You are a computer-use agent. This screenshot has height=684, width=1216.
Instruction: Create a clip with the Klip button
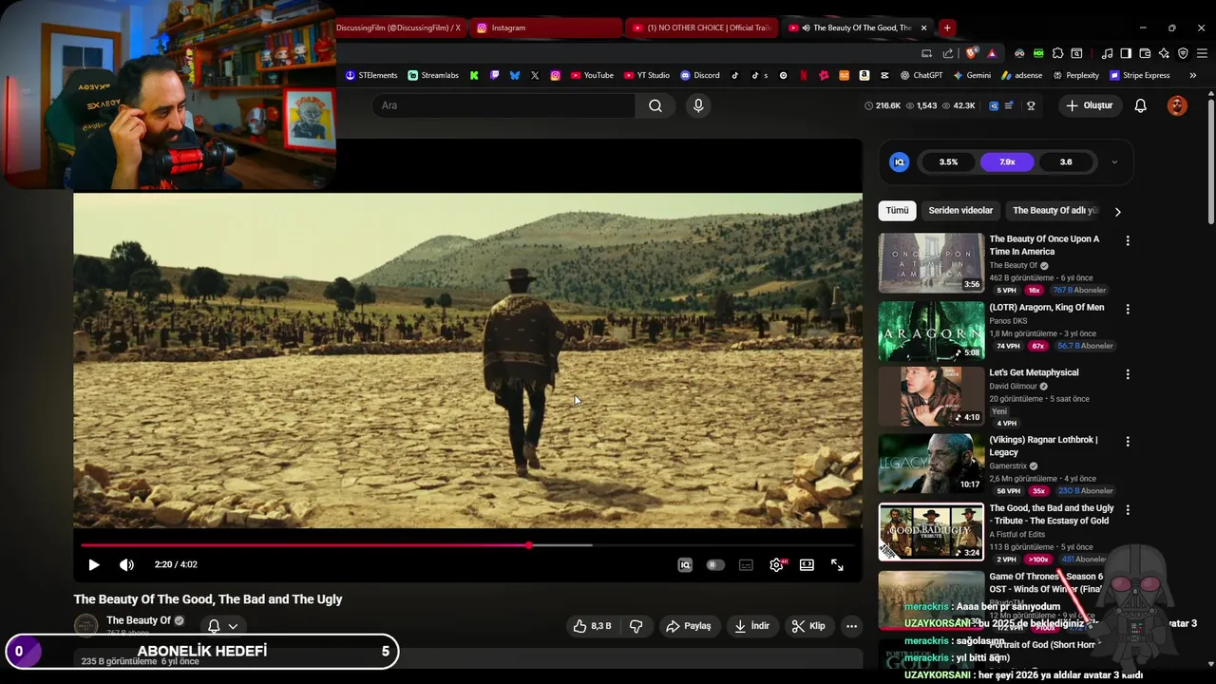(808, 626)
